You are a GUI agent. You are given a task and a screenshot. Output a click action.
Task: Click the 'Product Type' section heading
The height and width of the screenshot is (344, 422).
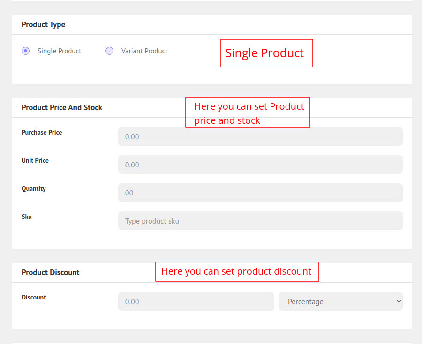(43, 25)
